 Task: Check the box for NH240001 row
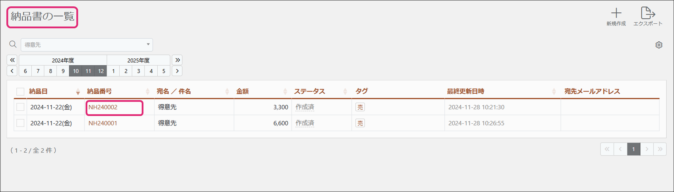(x=20, y=123)
